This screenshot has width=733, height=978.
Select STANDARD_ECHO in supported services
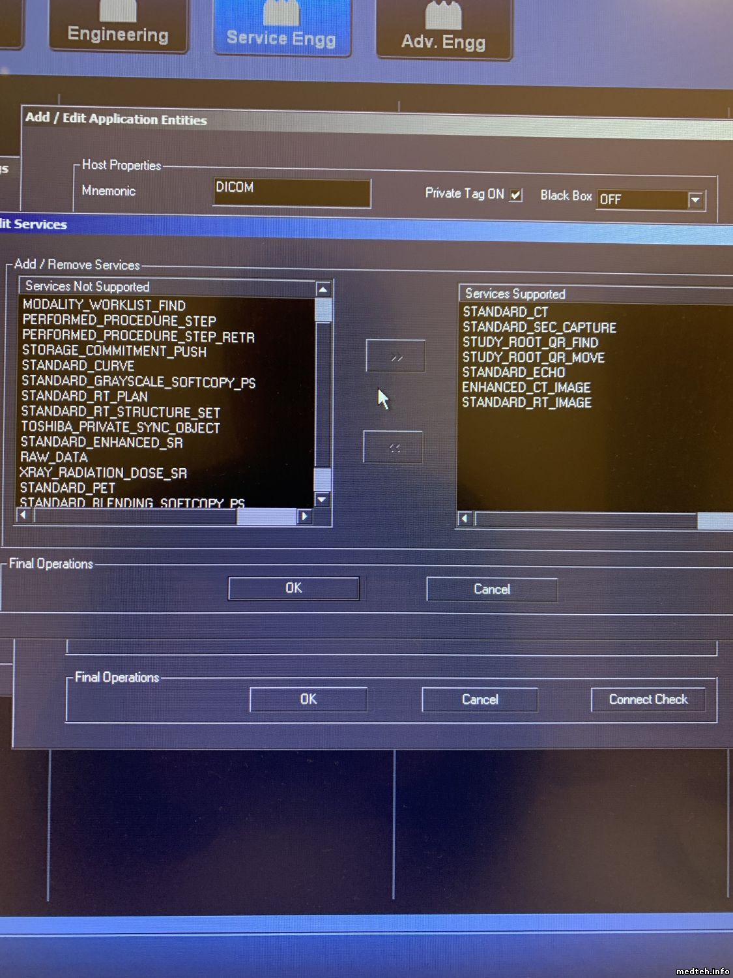513,372
